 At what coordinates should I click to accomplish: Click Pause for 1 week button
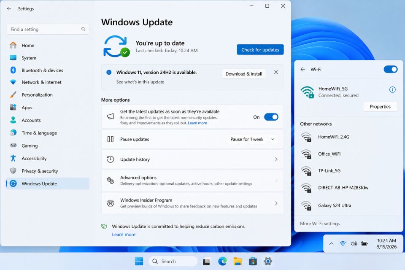pos(247,139)
